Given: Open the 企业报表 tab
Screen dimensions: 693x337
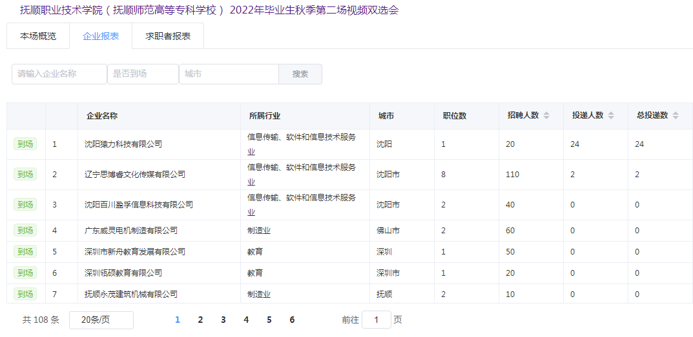Looking at the screenshot, I should pos(101,36).
